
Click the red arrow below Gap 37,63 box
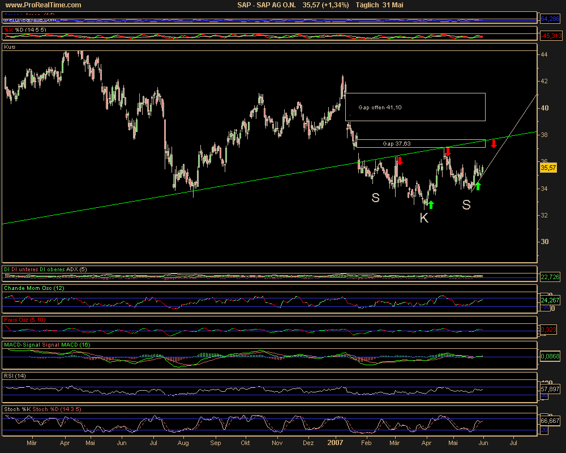[x=447, y=152]
